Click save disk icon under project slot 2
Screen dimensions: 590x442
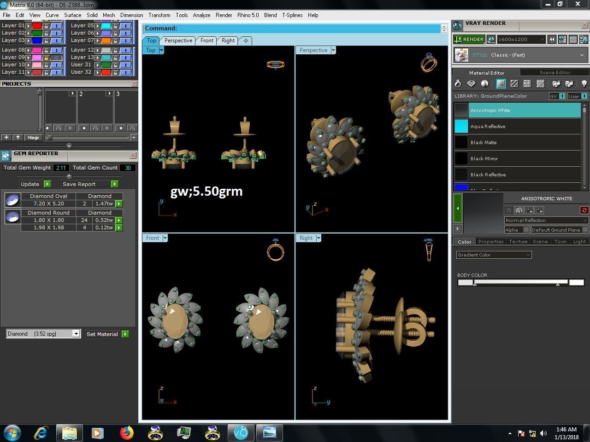[x=95, y=128]
